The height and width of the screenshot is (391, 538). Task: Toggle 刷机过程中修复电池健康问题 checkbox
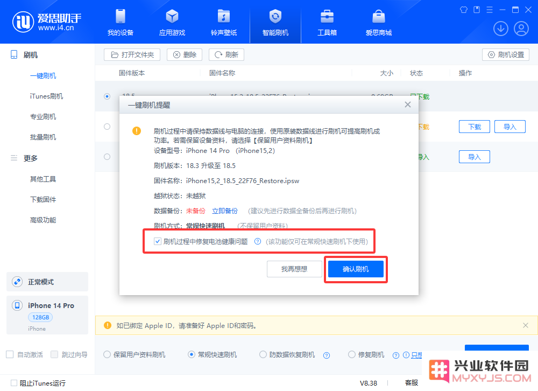point(158,241)
